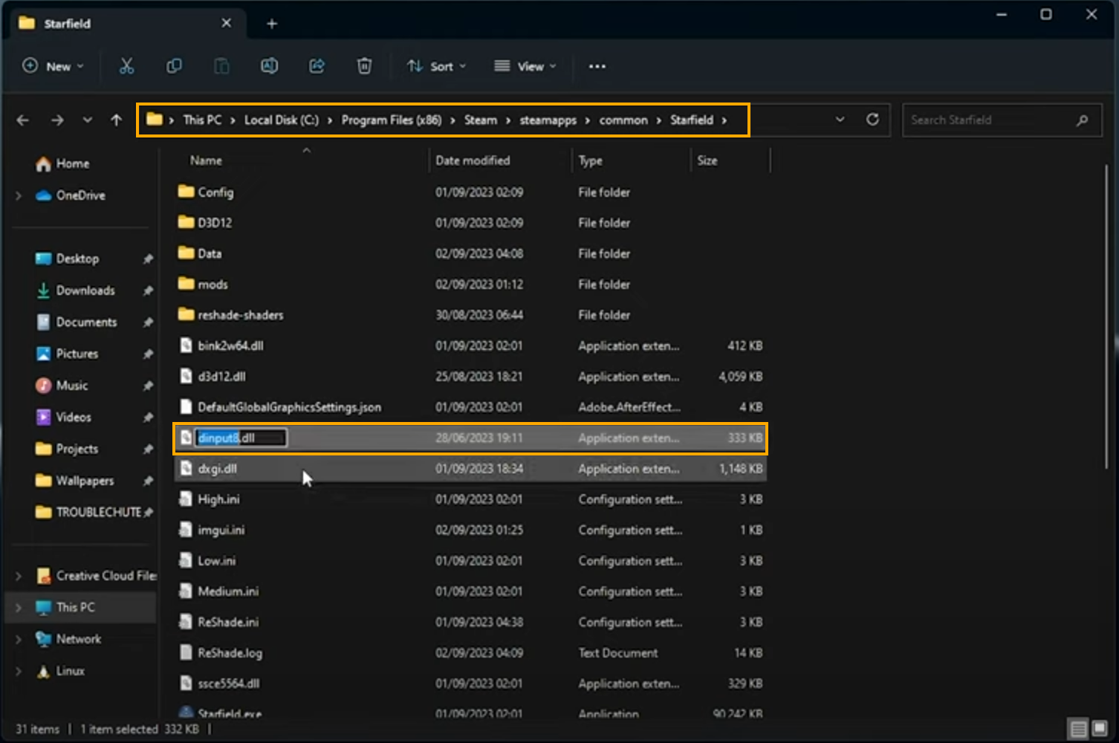The width and height of the screenshot is (1119, 743).
Task: Open recent locations dropdown chevron
Action: pos(88,120)
